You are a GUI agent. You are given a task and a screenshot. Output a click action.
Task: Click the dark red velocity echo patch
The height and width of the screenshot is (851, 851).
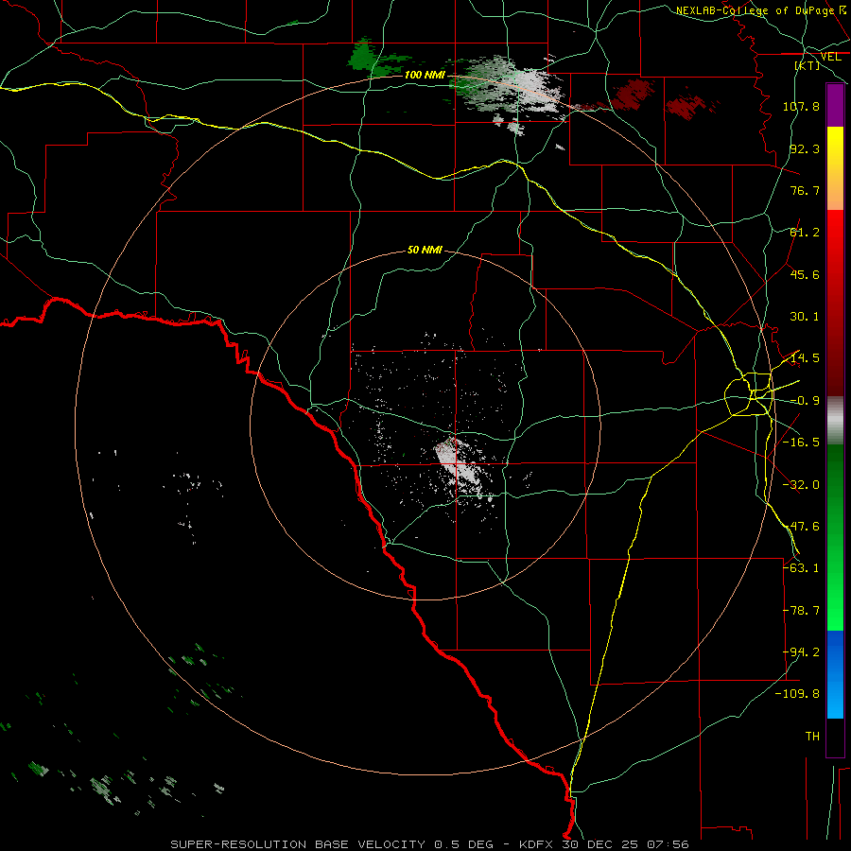tap(633, 94)
